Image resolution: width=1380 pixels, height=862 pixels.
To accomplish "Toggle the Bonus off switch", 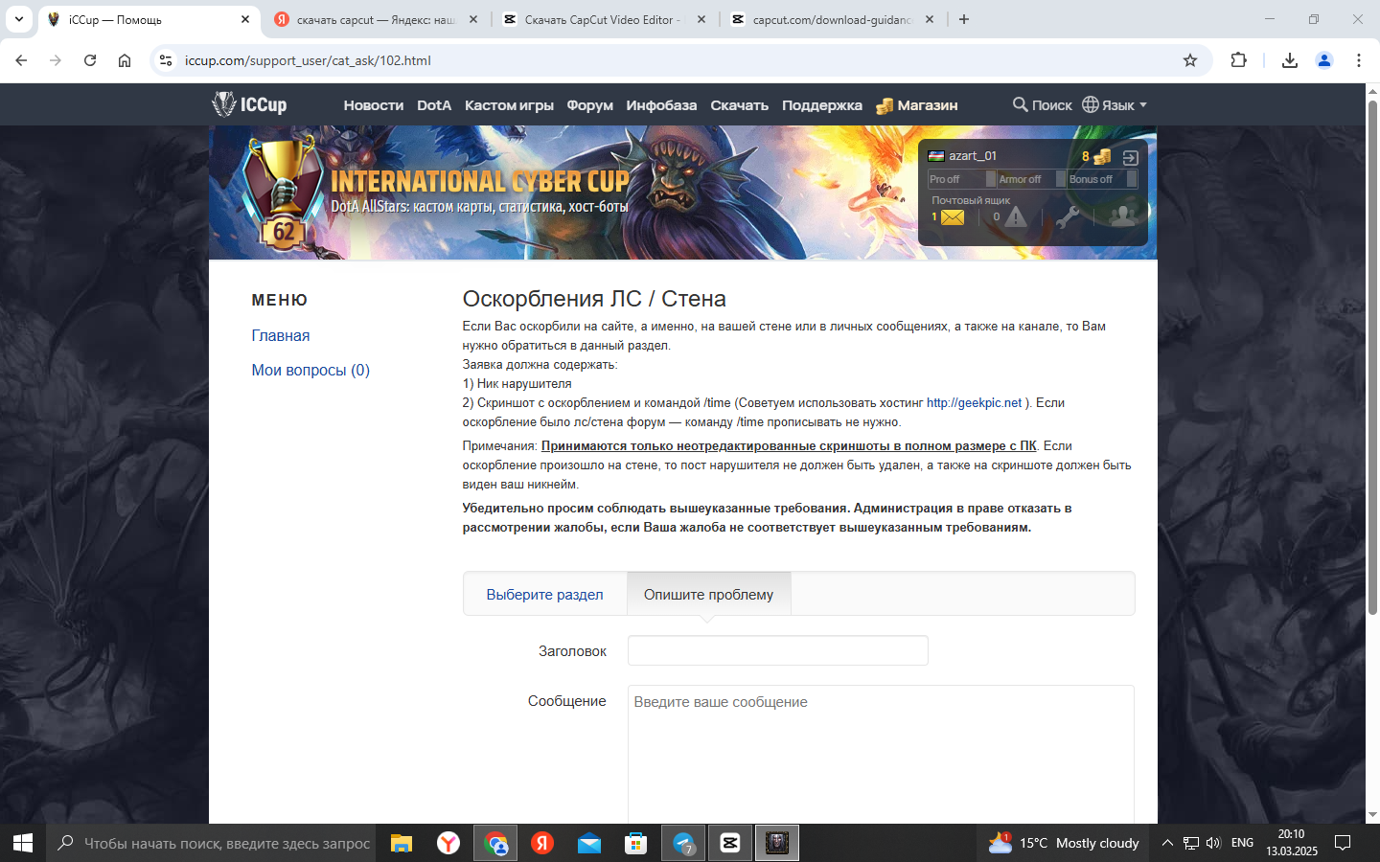I will point(1102,179).
